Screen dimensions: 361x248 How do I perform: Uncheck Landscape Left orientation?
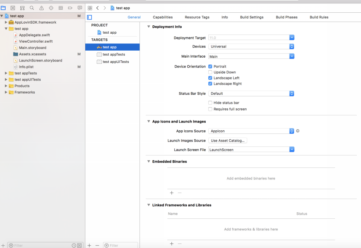pos(210,78)
